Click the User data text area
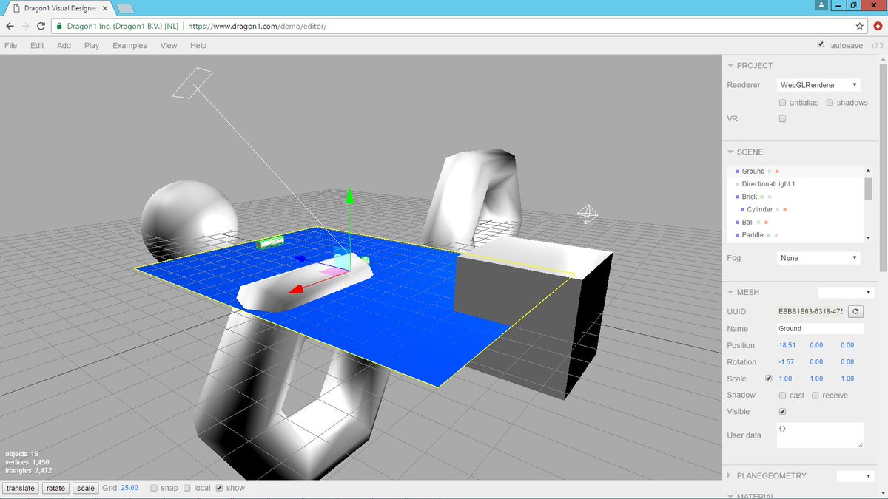The width and height of the screenshot is (888, 499). (820, 435)
